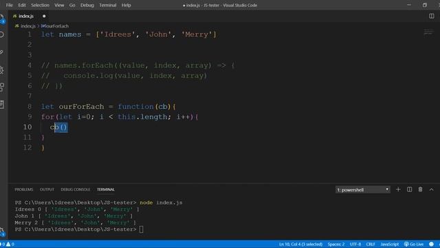Click line number 1 in gutter
This screenshot has height=248, width=440.
point(29,34)
